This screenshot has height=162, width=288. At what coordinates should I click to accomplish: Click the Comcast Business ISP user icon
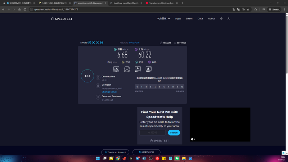(x=98, y=97)
